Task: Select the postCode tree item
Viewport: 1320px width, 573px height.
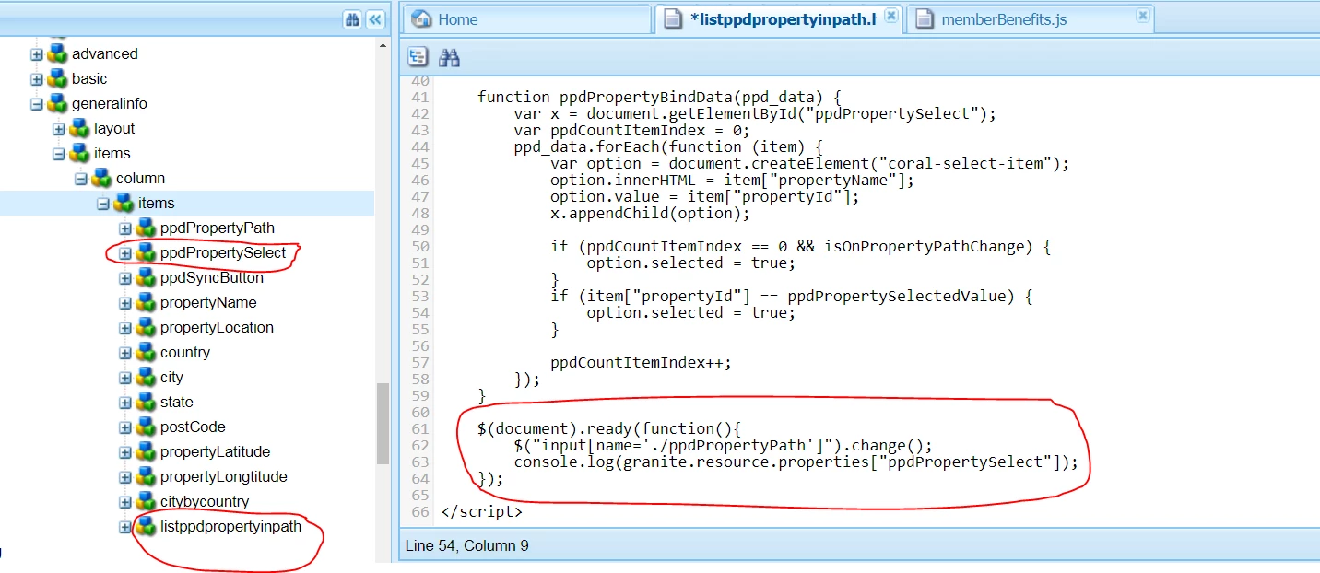Action: 193,427
